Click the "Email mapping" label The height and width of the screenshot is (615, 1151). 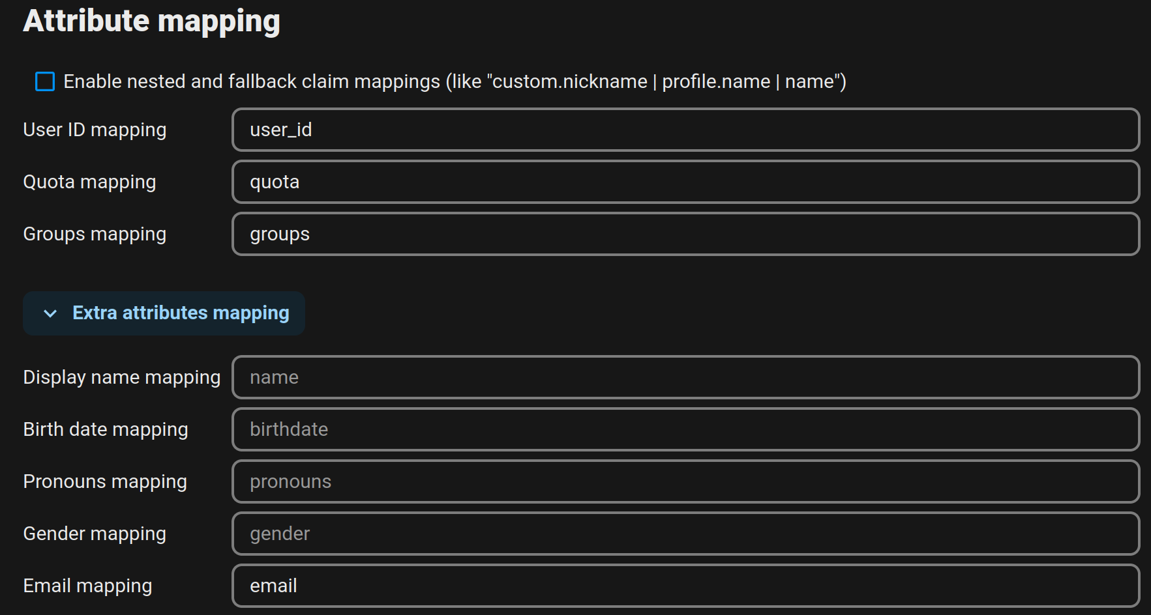[87, 586]
